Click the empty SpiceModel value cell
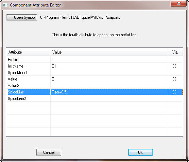 (x=109, y=73)
